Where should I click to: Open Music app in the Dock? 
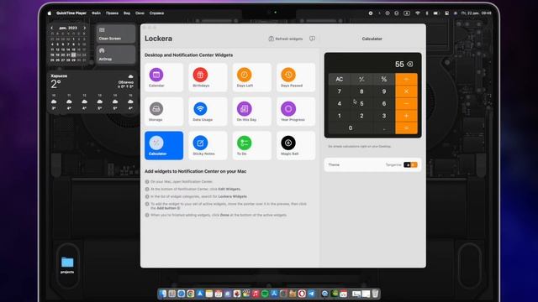(256, 294)
